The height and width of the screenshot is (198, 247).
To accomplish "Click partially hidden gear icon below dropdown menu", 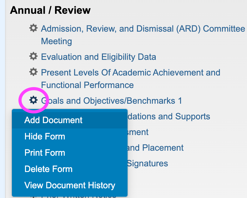I will [33, 197].
